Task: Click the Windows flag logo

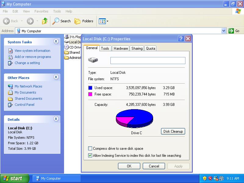Action: (238, 11)
